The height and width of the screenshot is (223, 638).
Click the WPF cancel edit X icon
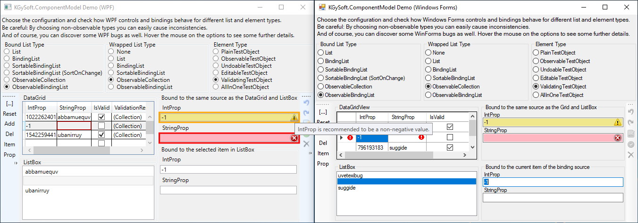click(x=306, y=143)
